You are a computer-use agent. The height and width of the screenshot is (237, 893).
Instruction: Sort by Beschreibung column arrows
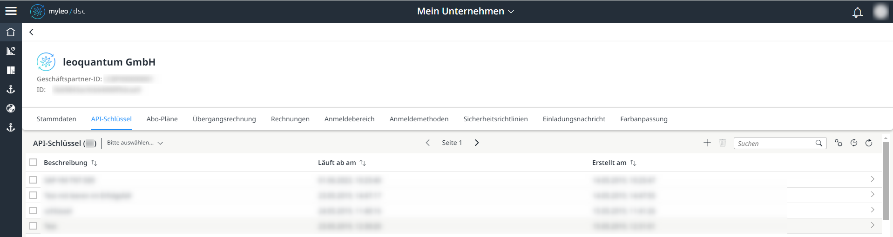pyautogui.click(x=94, y=163)
